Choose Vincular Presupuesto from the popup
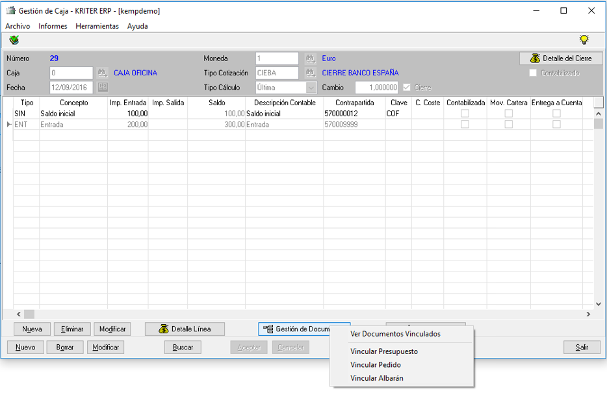Screen dimensions: 607x393 point(402,351)
